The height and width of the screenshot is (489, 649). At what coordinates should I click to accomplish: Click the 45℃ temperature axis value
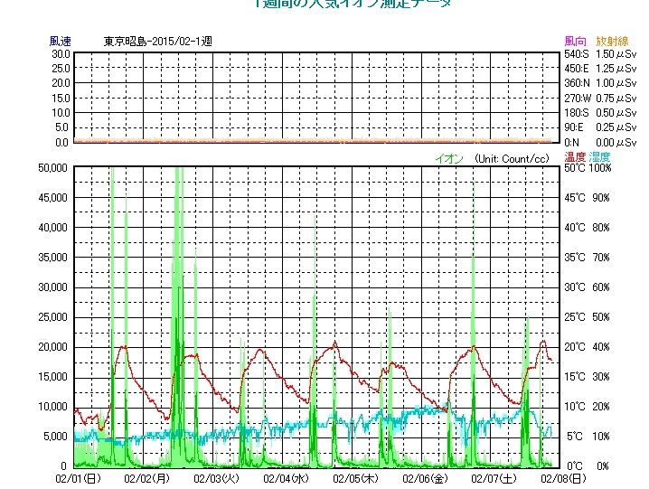point(575,198)
